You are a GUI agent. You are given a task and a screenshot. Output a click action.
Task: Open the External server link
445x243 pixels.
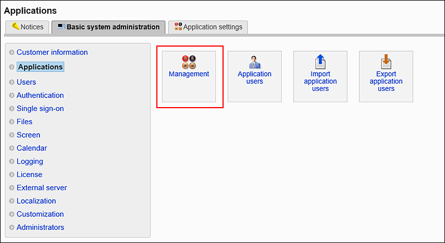(x=42, y=188)
